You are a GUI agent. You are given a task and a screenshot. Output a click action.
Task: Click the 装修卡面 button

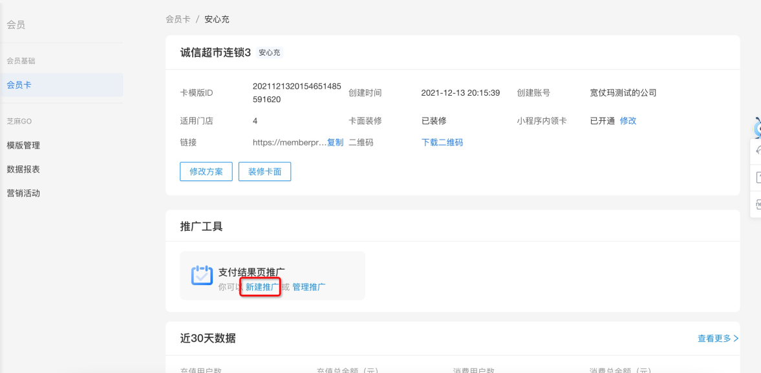265,171
